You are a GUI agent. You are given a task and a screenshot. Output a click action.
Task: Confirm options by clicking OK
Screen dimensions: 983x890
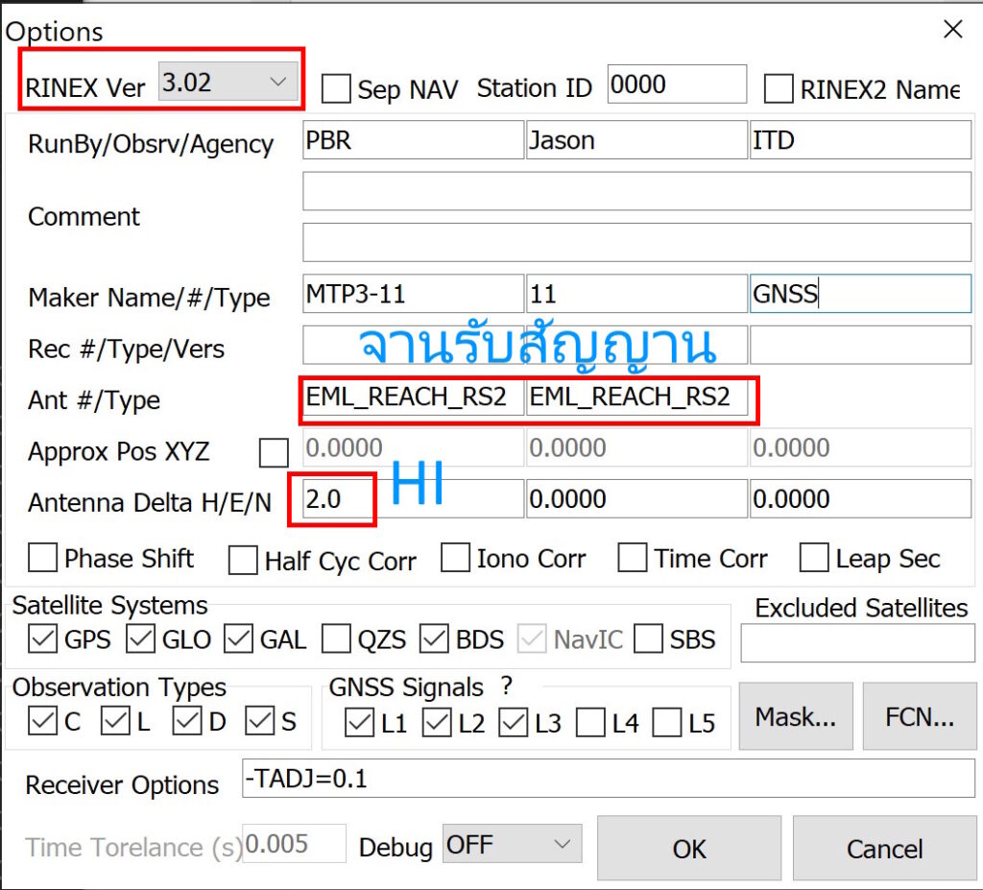(x=688, y=849)
